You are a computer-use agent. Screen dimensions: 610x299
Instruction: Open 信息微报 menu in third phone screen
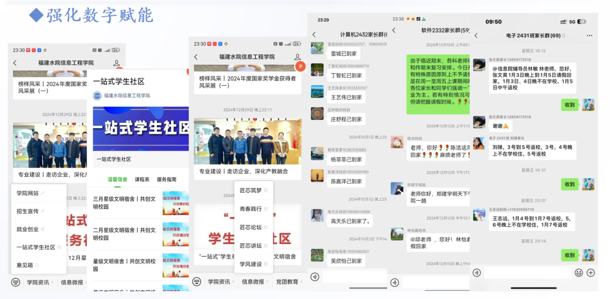click(255, 282)
